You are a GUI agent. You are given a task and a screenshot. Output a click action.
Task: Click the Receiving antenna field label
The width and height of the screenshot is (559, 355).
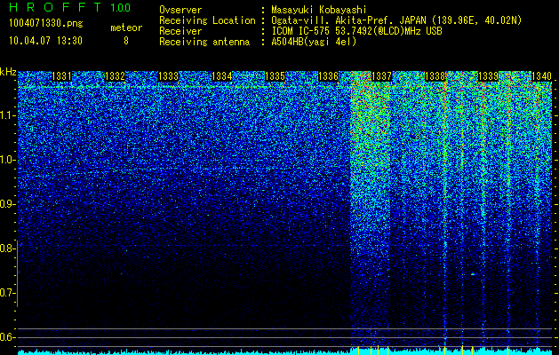click(x=204, y=42)
